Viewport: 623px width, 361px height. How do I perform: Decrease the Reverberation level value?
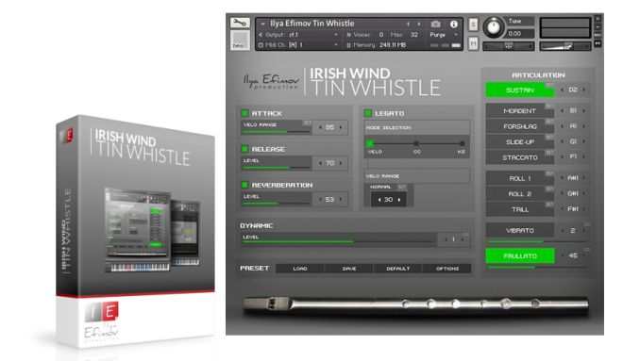click(320, 199)
